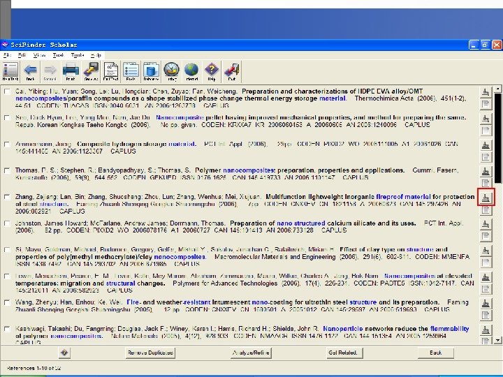Screen dimensions: 503x377
Task: View microscope detail for Zhang, Zejiang fireproof reference
Action: click(x=486, y=198)
